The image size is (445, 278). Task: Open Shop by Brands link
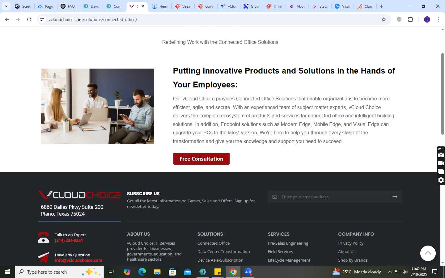[353, 260]
